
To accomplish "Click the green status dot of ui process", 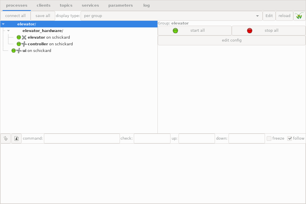I will point(14,51).
